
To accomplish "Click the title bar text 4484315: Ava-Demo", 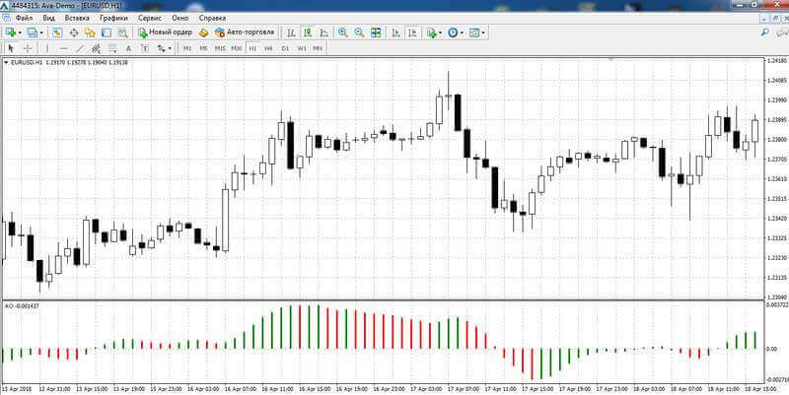I will pos(45,5).
